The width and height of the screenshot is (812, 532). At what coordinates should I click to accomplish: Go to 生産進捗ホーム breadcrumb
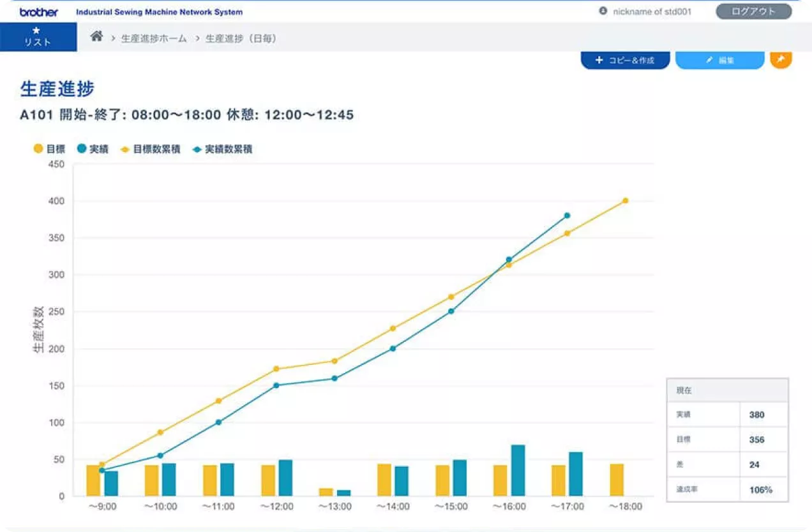tap(154, 38)
